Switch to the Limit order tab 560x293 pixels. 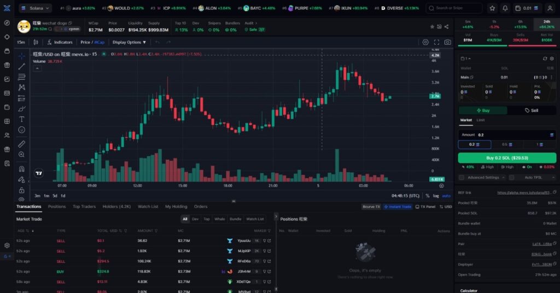pyautogui.click(x=480, y=120)
